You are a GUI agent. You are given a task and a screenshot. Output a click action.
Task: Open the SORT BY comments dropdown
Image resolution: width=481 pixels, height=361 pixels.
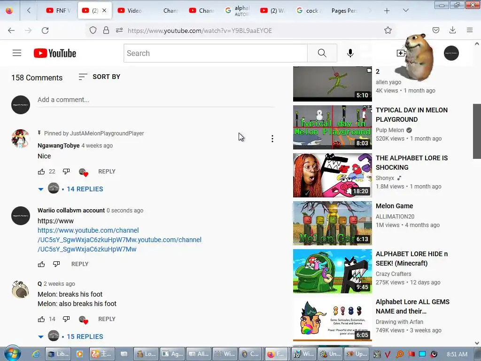tap(100, 77)
